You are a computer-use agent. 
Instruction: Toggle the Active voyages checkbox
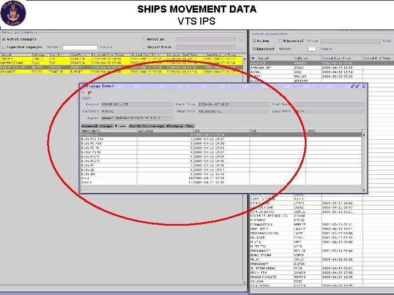4,39
